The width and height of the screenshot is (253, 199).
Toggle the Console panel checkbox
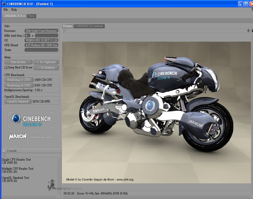pyautogui.click(x=4, y=151)
